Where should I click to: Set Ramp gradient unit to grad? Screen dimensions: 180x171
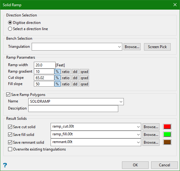click(84, 72)
